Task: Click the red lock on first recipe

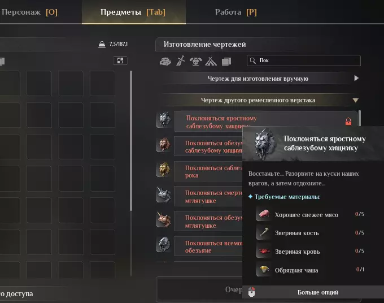Action: click(348, 121)
